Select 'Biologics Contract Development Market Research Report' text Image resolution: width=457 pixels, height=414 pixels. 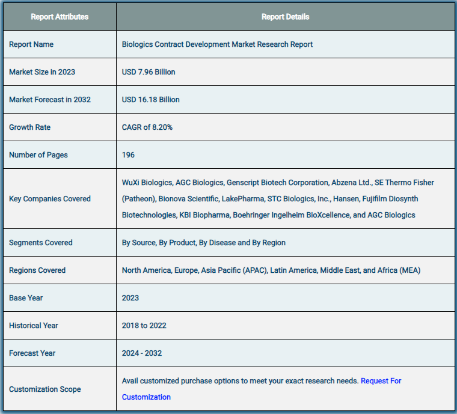[217, 44]
